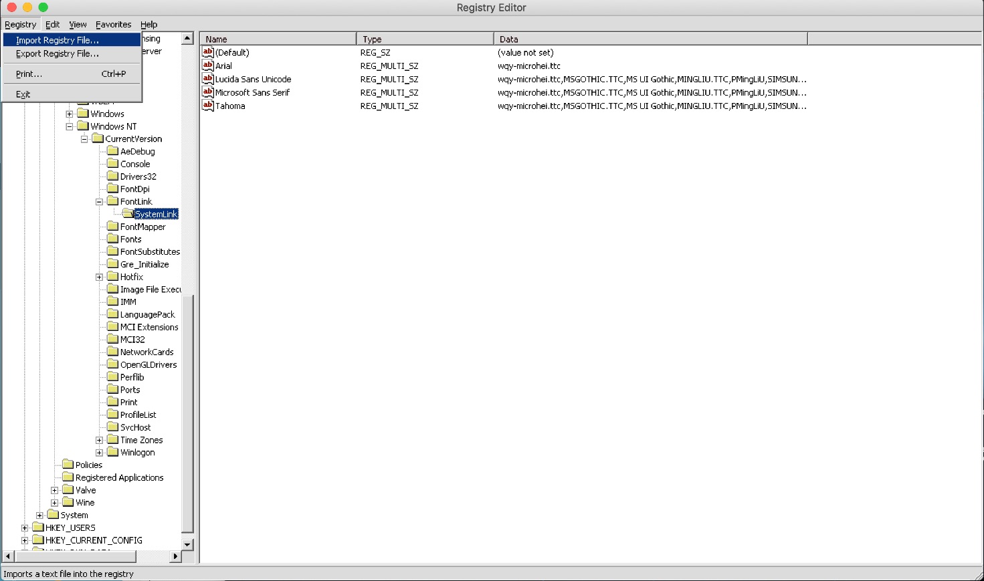Select the Registered Applications key
Screen dimensions: 984x581
119,477
